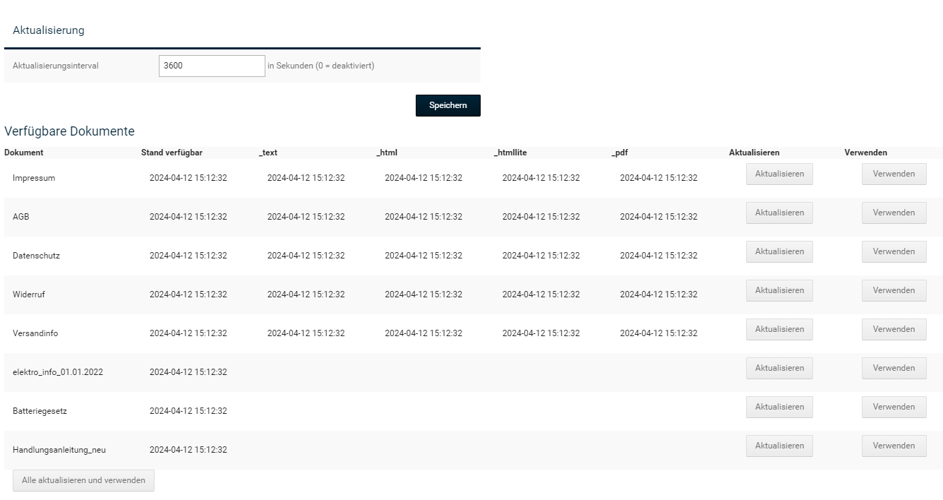The height and width of the screenshot is (500, 943).
Task: Click the Versandinfo _pdf timestamp
Action: click(x=659, y=333)
